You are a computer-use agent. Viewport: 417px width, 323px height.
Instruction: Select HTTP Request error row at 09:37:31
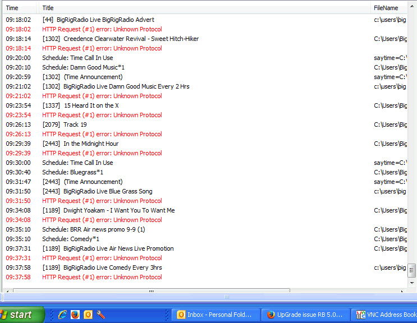pos(205,258)
